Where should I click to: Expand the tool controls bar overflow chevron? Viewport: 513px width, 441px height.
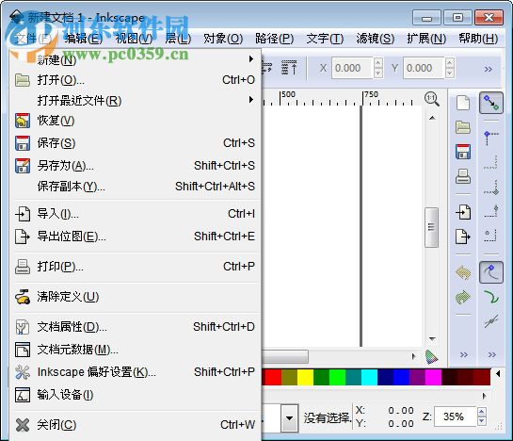pos(489,69)
